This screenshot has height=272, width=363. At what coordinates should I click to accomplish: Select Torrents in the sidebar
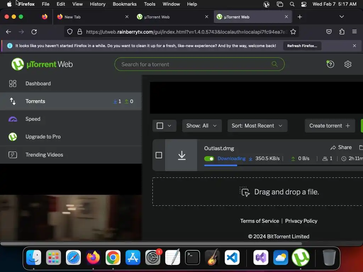tap(71, 101)
